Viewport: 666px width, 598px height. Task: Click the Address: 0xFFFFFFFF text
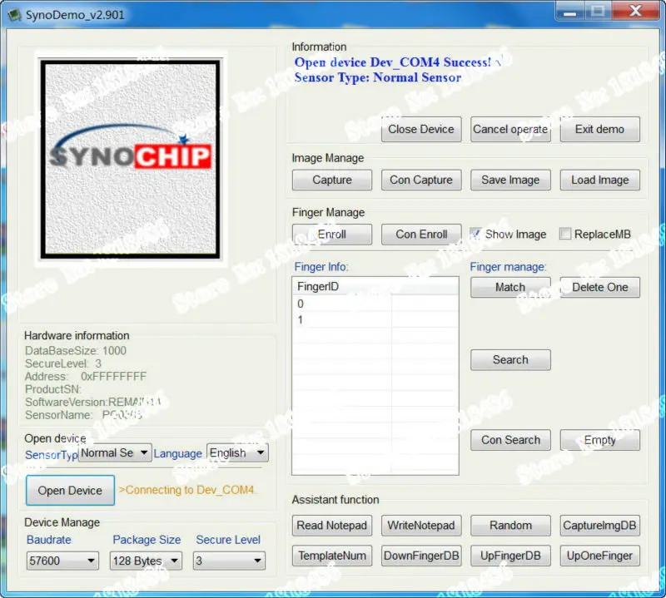tap(86, 376)
